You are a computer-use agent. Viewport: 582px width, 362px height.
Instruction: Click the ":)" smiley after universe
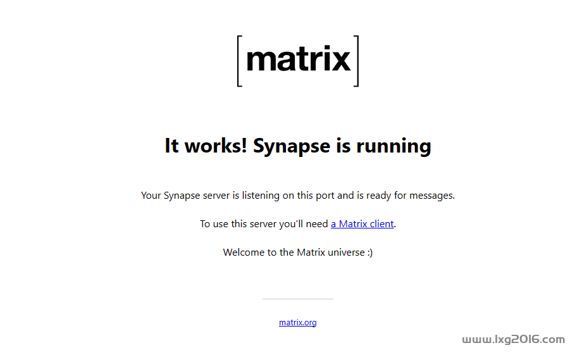(370, 253)
